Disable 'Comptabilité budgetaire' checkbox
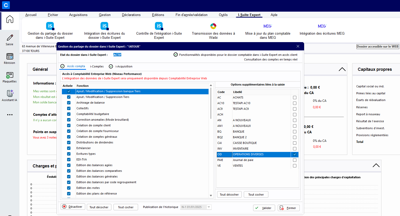 [69, 114]
